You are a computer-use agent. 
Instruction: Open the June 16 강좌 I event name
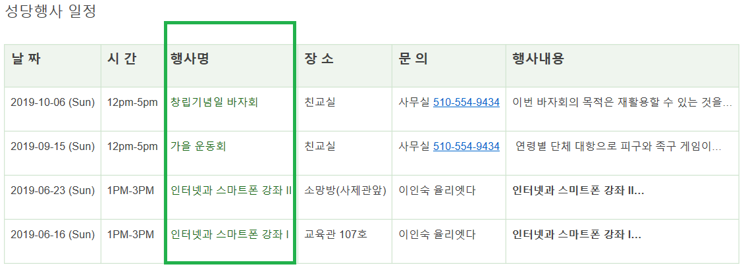230,234
